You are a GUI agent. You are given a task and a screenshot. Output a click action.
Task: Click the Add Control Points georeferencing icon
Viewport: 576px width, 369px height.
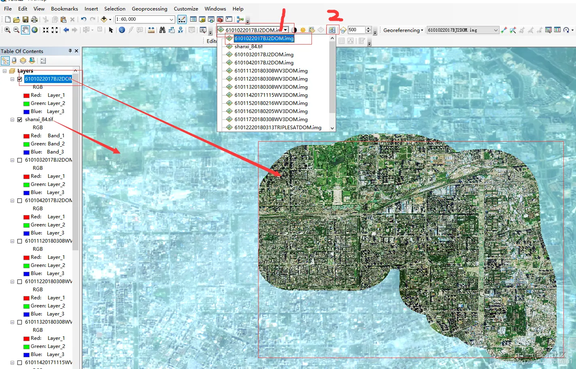click(x=504, y=30)
